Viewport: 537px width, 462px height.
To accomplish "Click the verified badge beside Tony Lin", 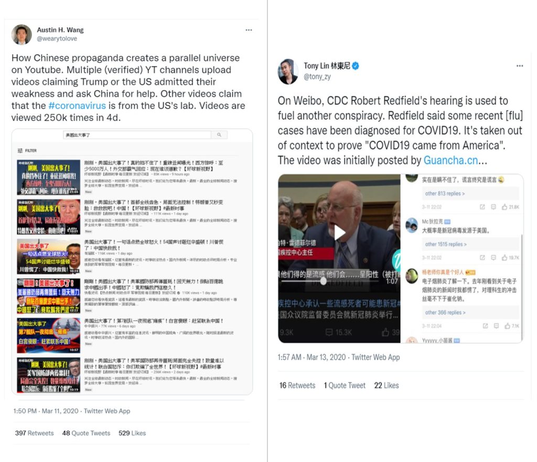I will (x=356, y=65).
